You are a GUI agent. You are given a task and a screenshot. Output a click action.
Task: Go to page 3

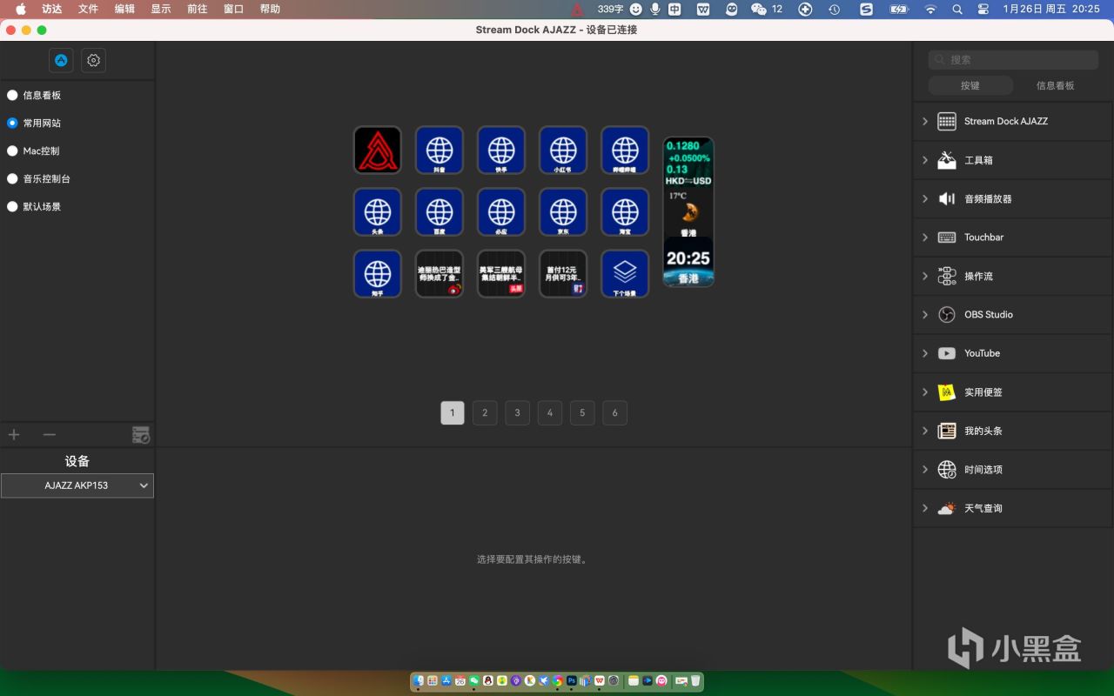517,412
